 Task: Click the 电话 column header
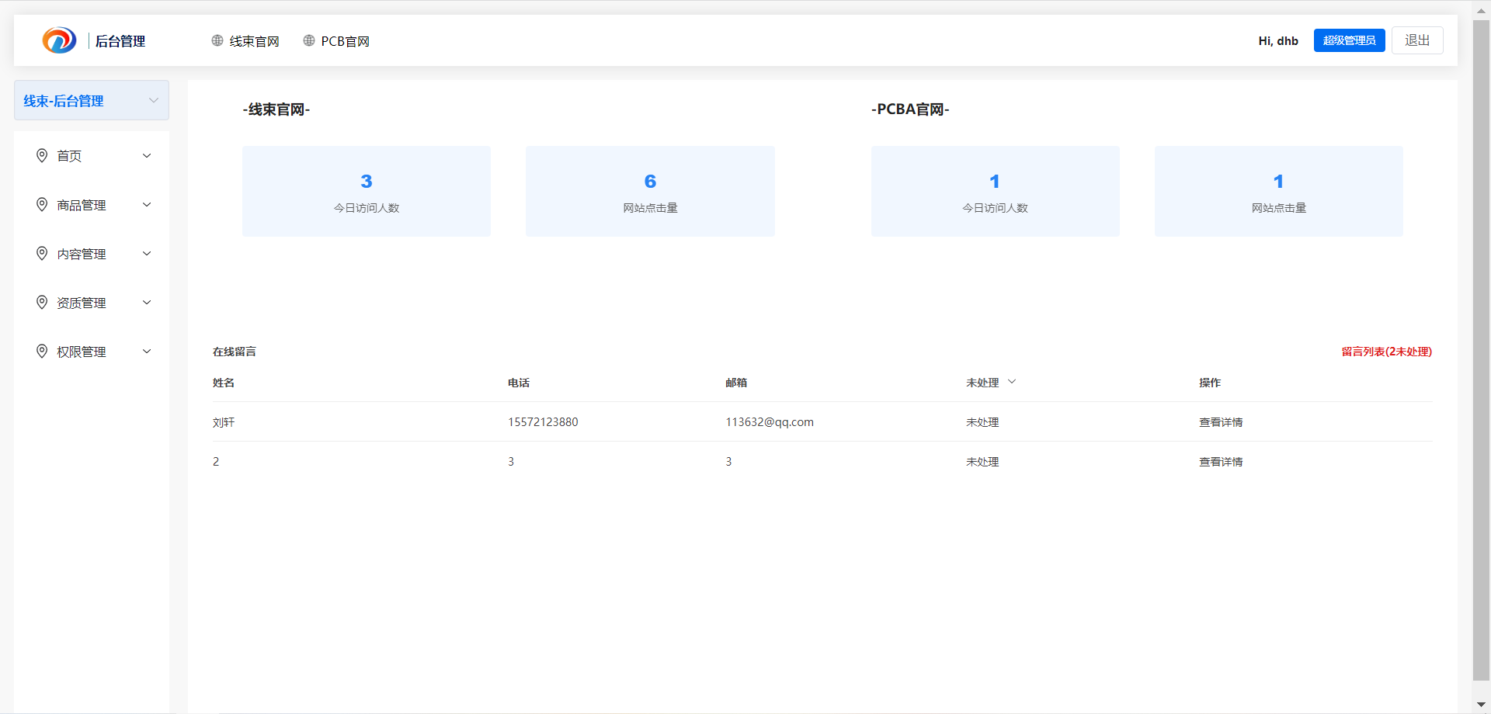[519, 383]
